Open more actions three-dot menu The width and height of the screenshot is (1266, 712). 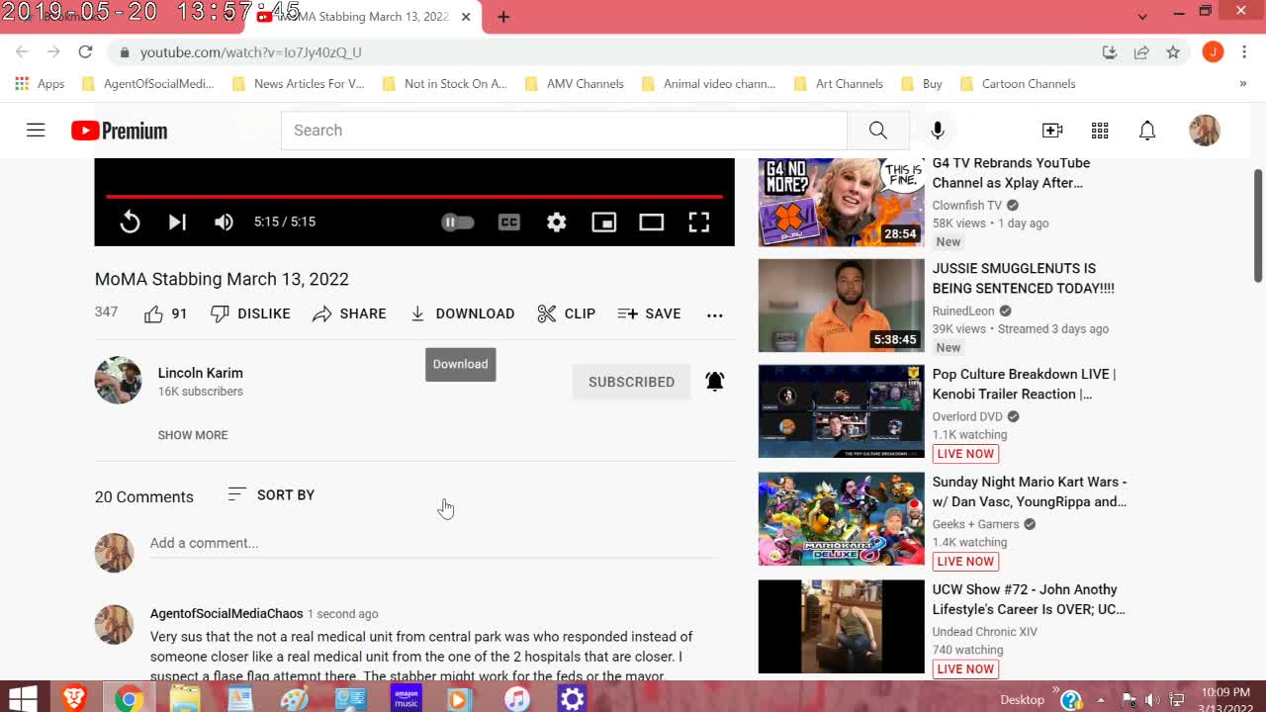(x=715, y=314)
